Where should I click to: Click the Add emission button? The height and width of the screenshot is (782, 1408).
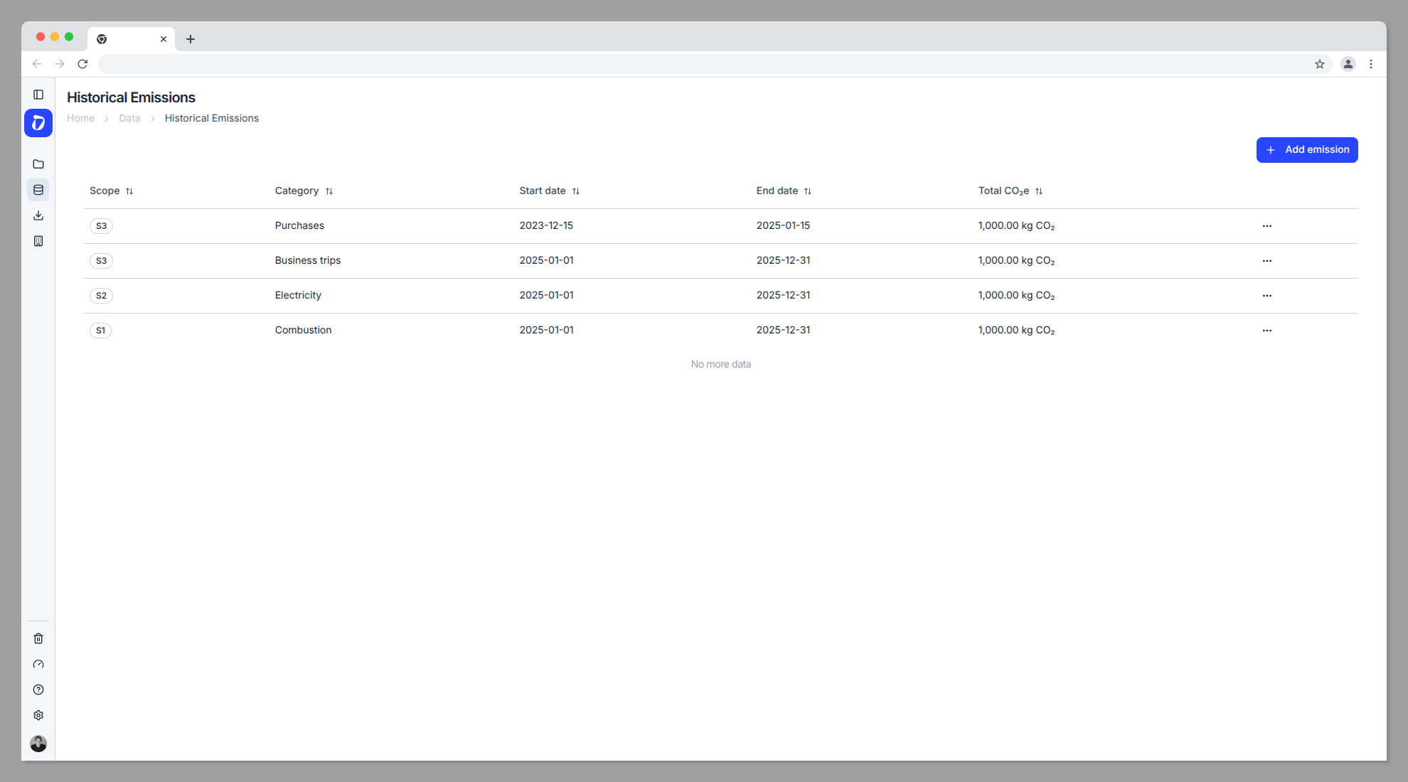click(1307, 149)
